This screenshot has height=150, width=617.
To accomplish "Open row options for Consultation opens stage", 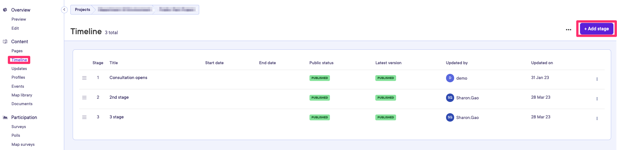I will point(597,79).
